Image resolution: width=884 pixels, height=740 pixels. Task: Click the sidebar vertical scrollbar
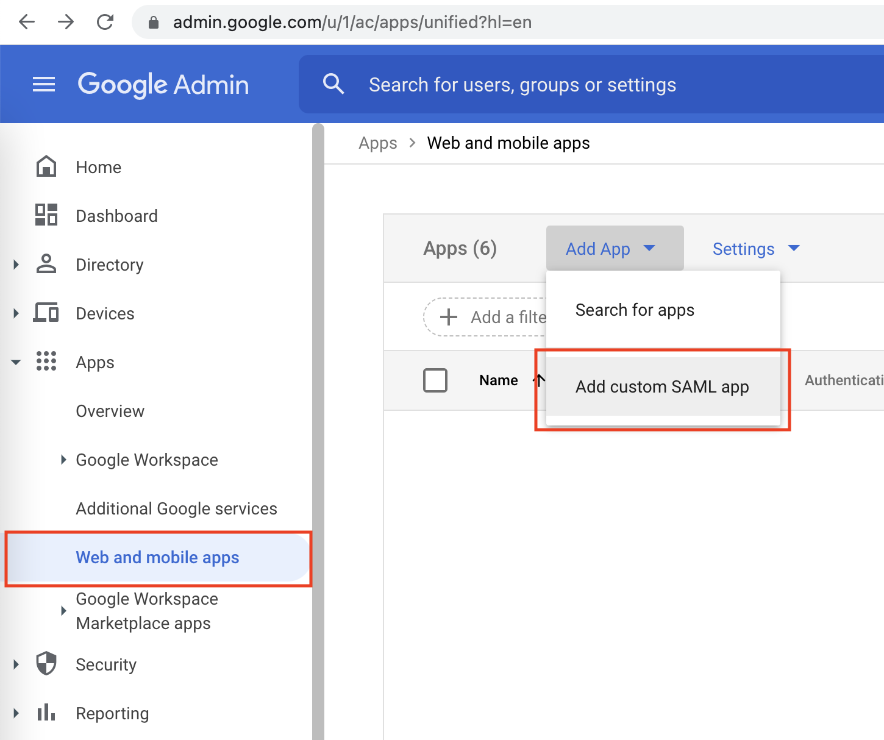click(x=318, y=432)
